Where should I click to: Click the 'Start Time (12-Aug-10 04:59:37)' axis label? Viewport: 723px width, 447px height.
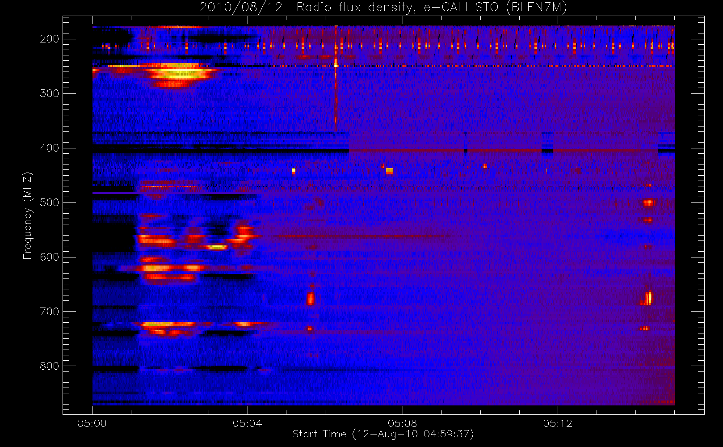[x=383, y=434]
